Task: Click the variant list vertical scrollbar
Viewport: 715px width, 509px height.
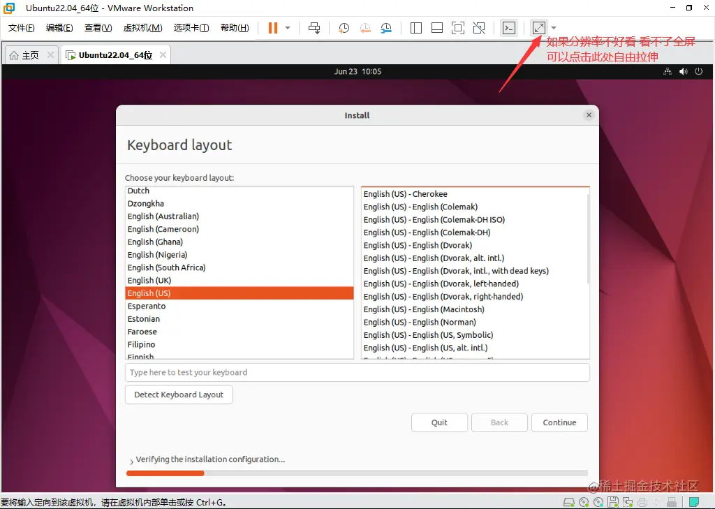Action: tap(588, 237)
